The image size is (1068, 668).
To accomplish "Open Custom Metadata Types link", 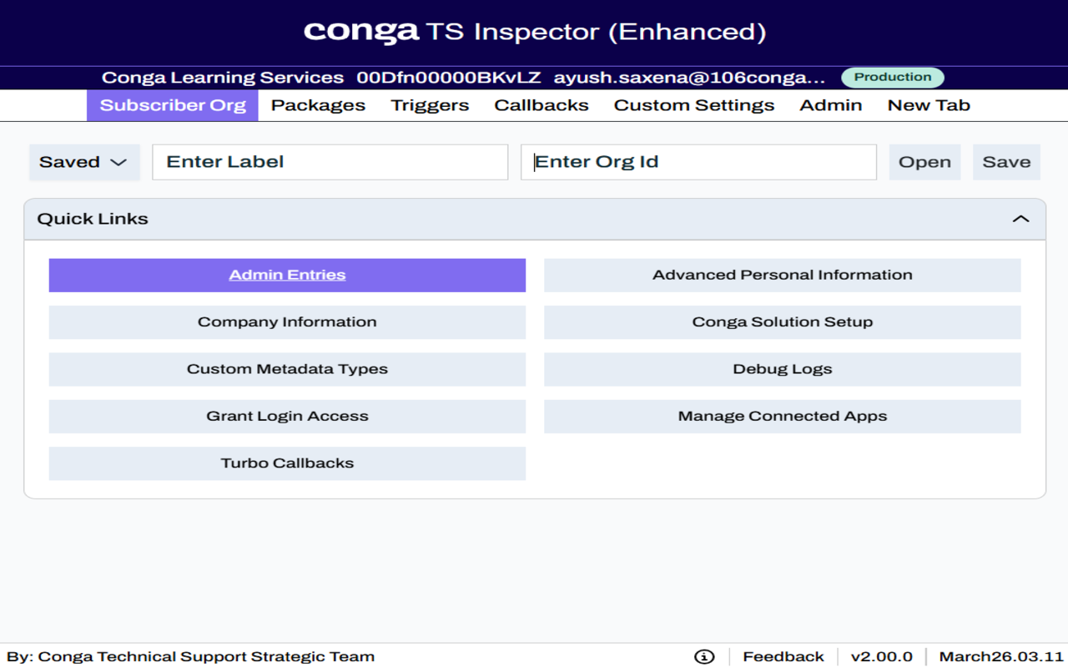I will (x=287, y=369).
